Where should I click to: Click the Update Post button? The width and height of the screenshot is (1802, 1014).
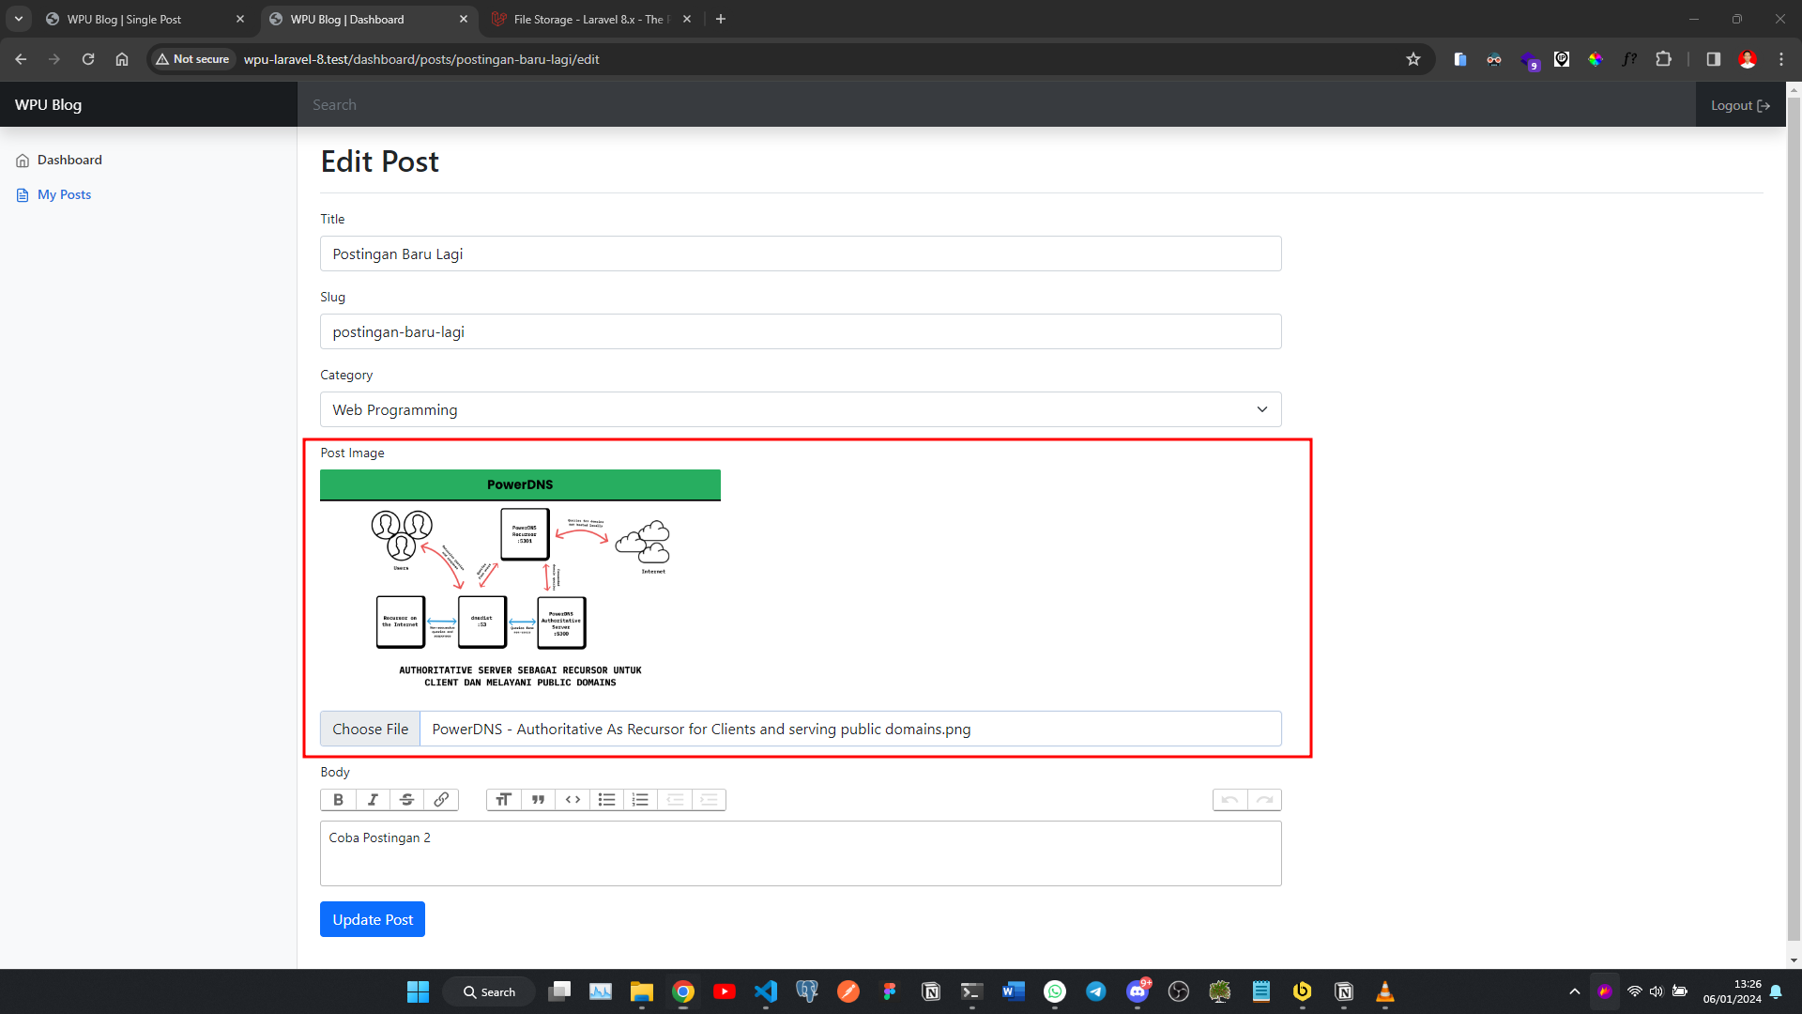point(372,918)
